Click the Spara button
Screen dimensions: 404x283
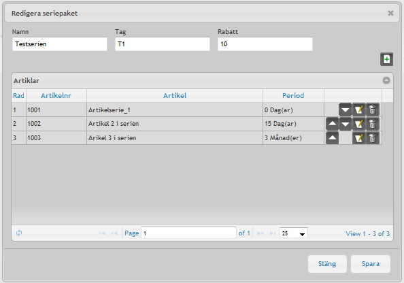371,264
